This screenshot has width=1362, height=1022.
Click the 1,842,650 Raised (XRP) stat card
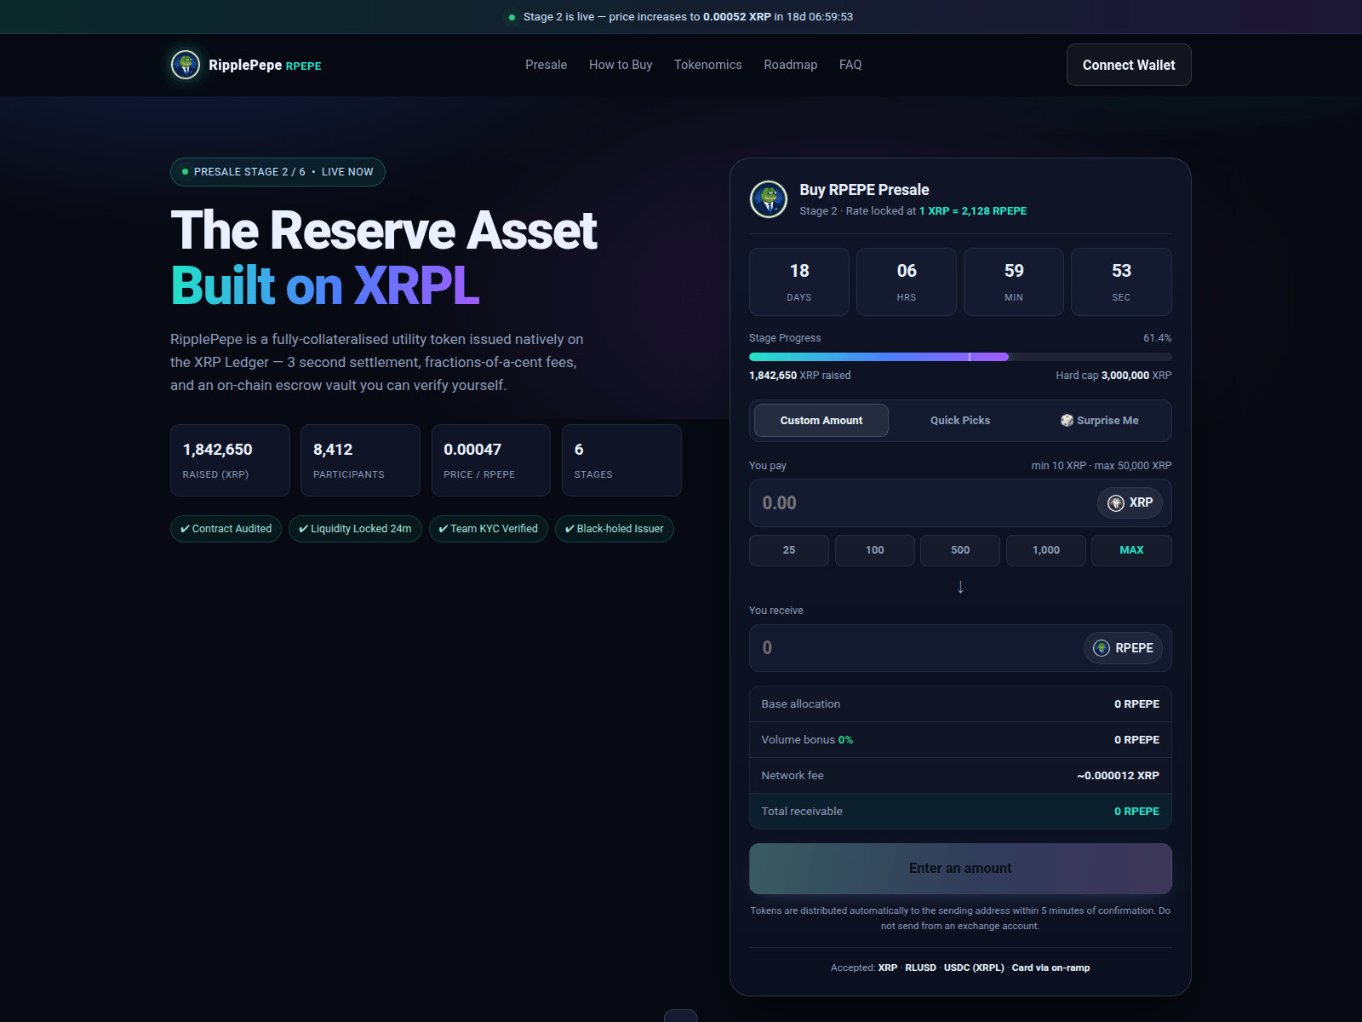(x=230, y=460)
